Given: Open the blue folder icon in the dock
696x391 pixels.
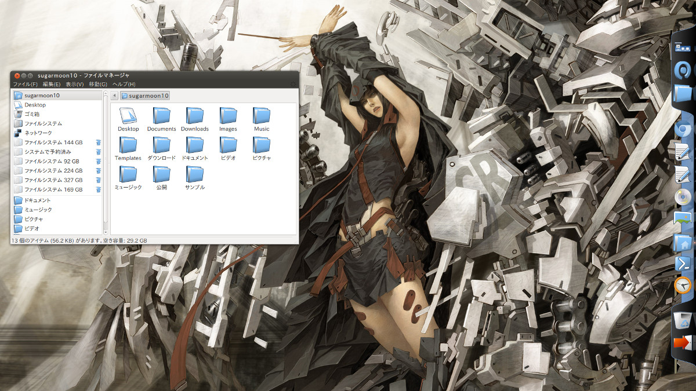Looking at the screenshot, I should click(x=683, y=93).
